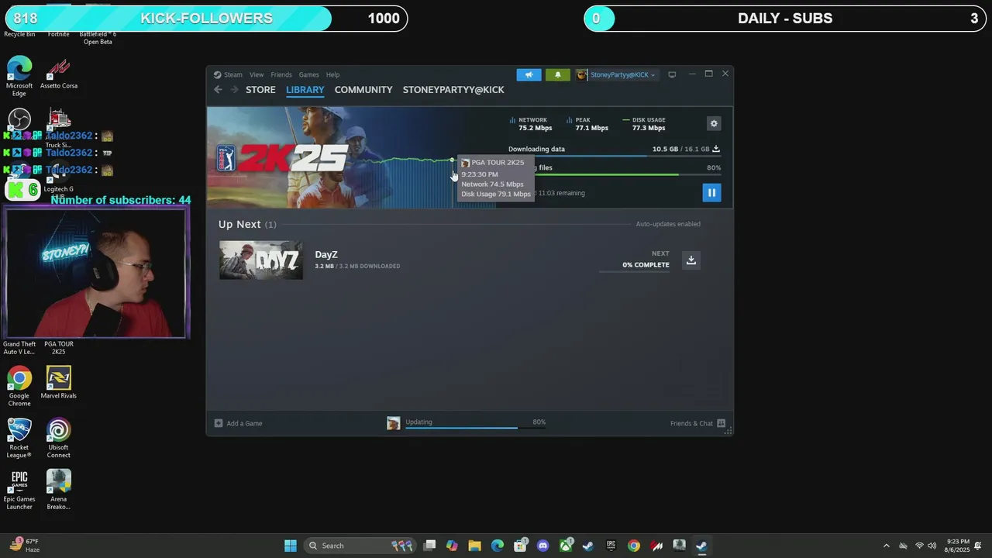
Task: Open download settings gear icon
Action: (x=714, y=123)
